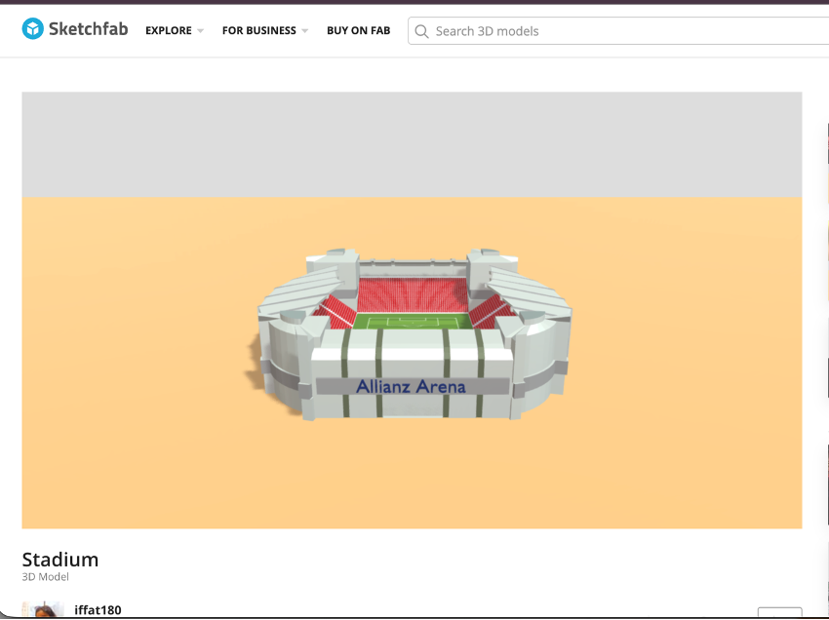This screenshot has width=829, height=620.
Task: Select the 3D Model subtitle text
Action: click(46, 577)
